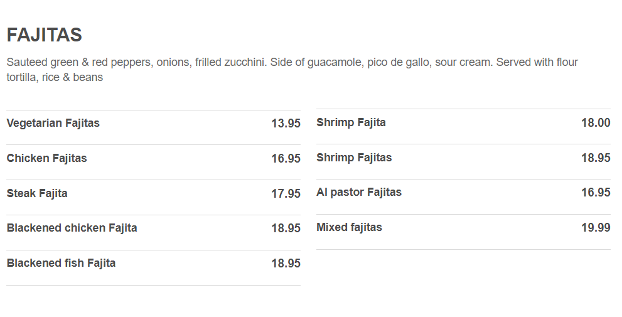
Task: Click the 18.95 price beside Blackened fish Fajita
Action: click(x=286, y=264)
